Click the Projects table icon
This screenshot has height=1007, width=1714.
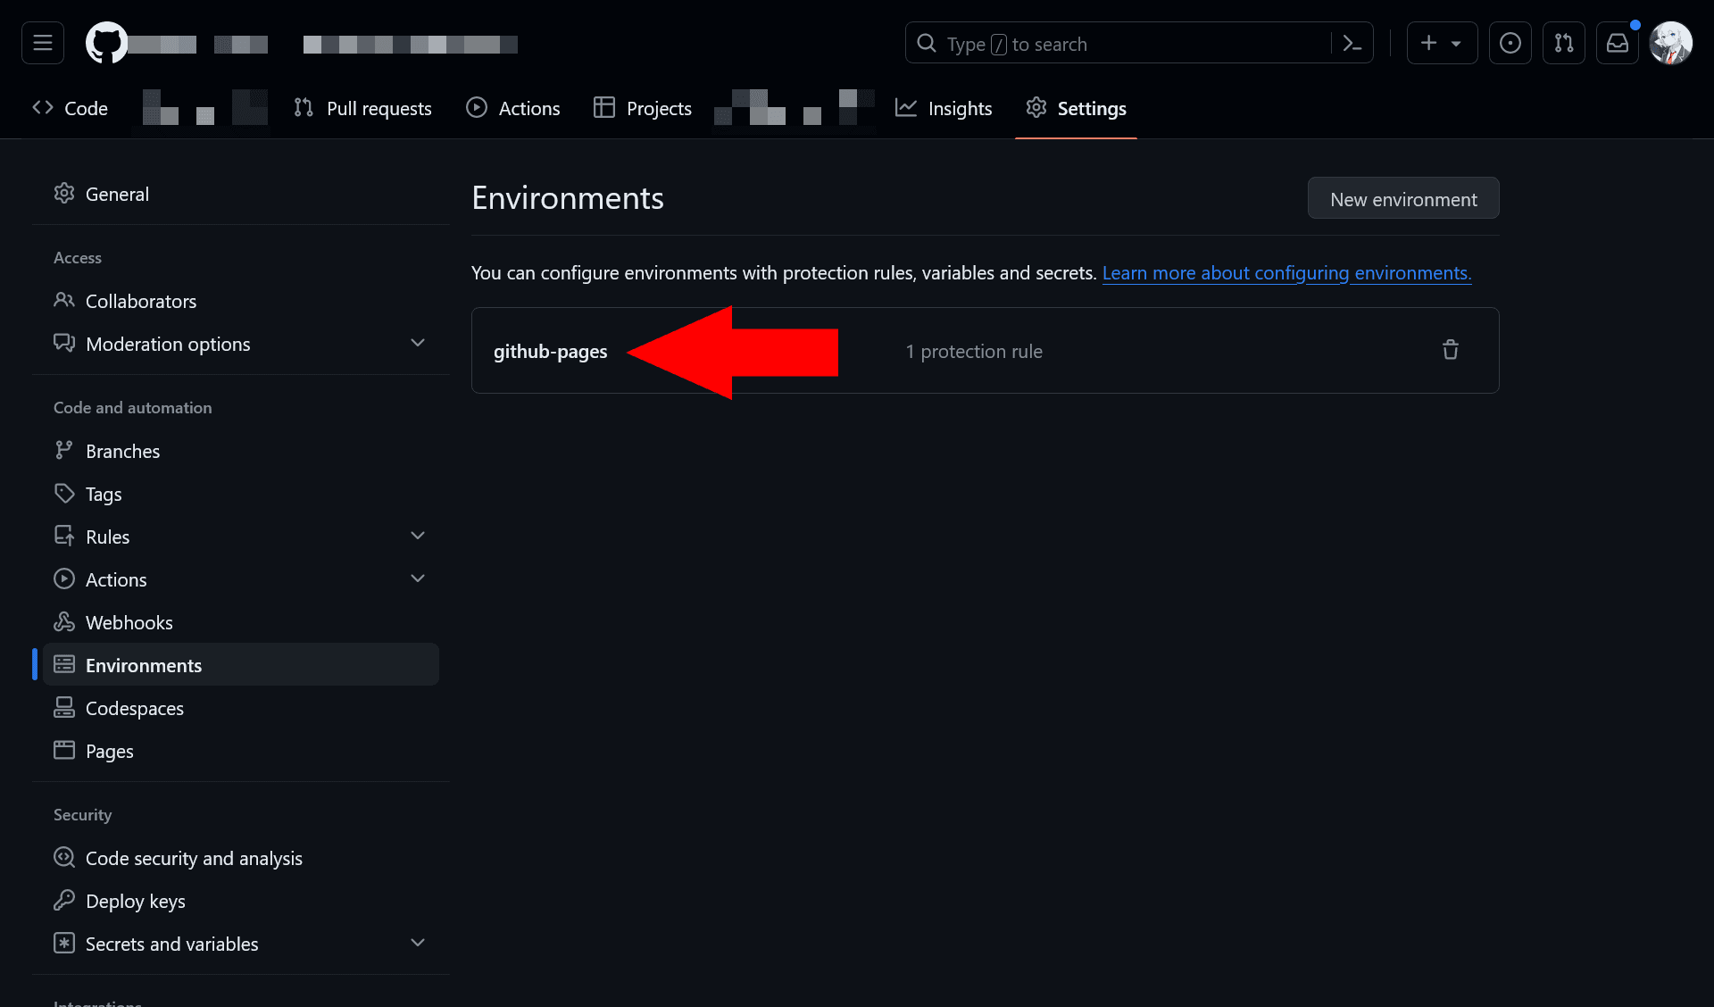click(604, 107)
